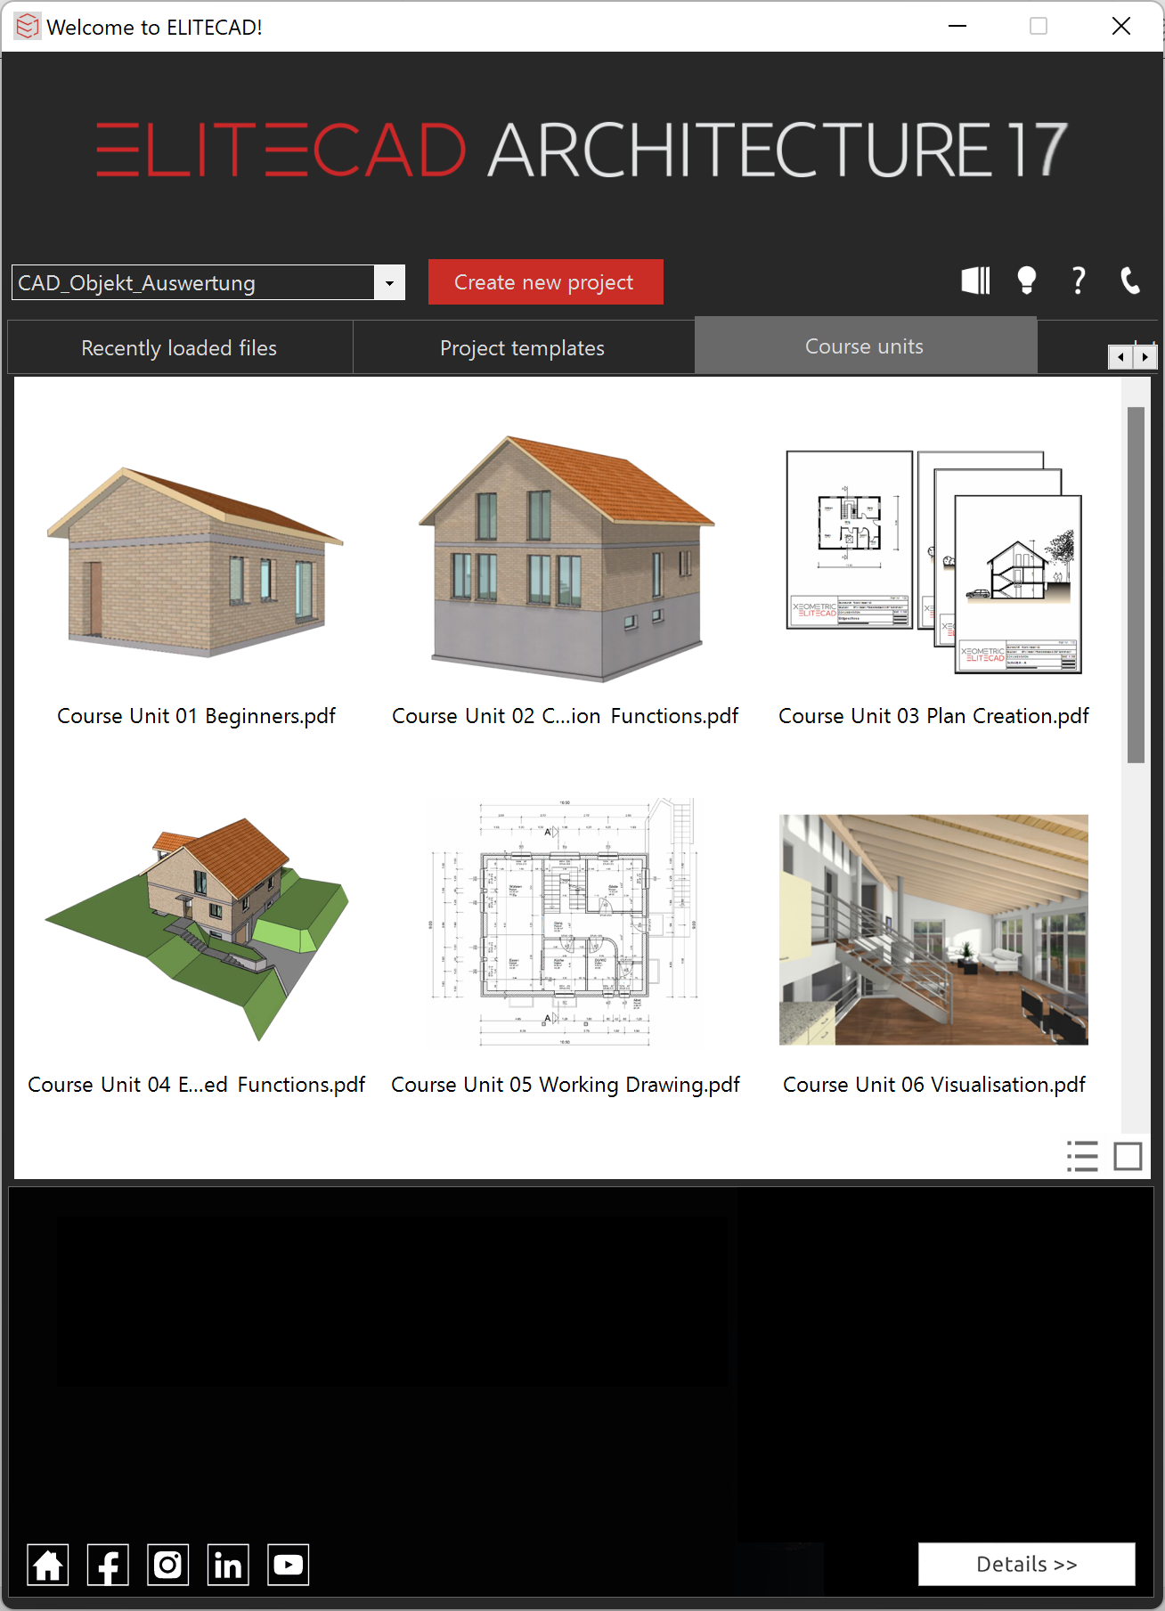Open Course Unit 06 Visualisation thumbnail
1165x1611 pixels.
click(x=934, y=930)
